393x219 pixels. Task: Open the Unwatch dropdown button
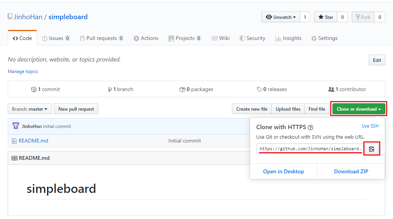281,17
